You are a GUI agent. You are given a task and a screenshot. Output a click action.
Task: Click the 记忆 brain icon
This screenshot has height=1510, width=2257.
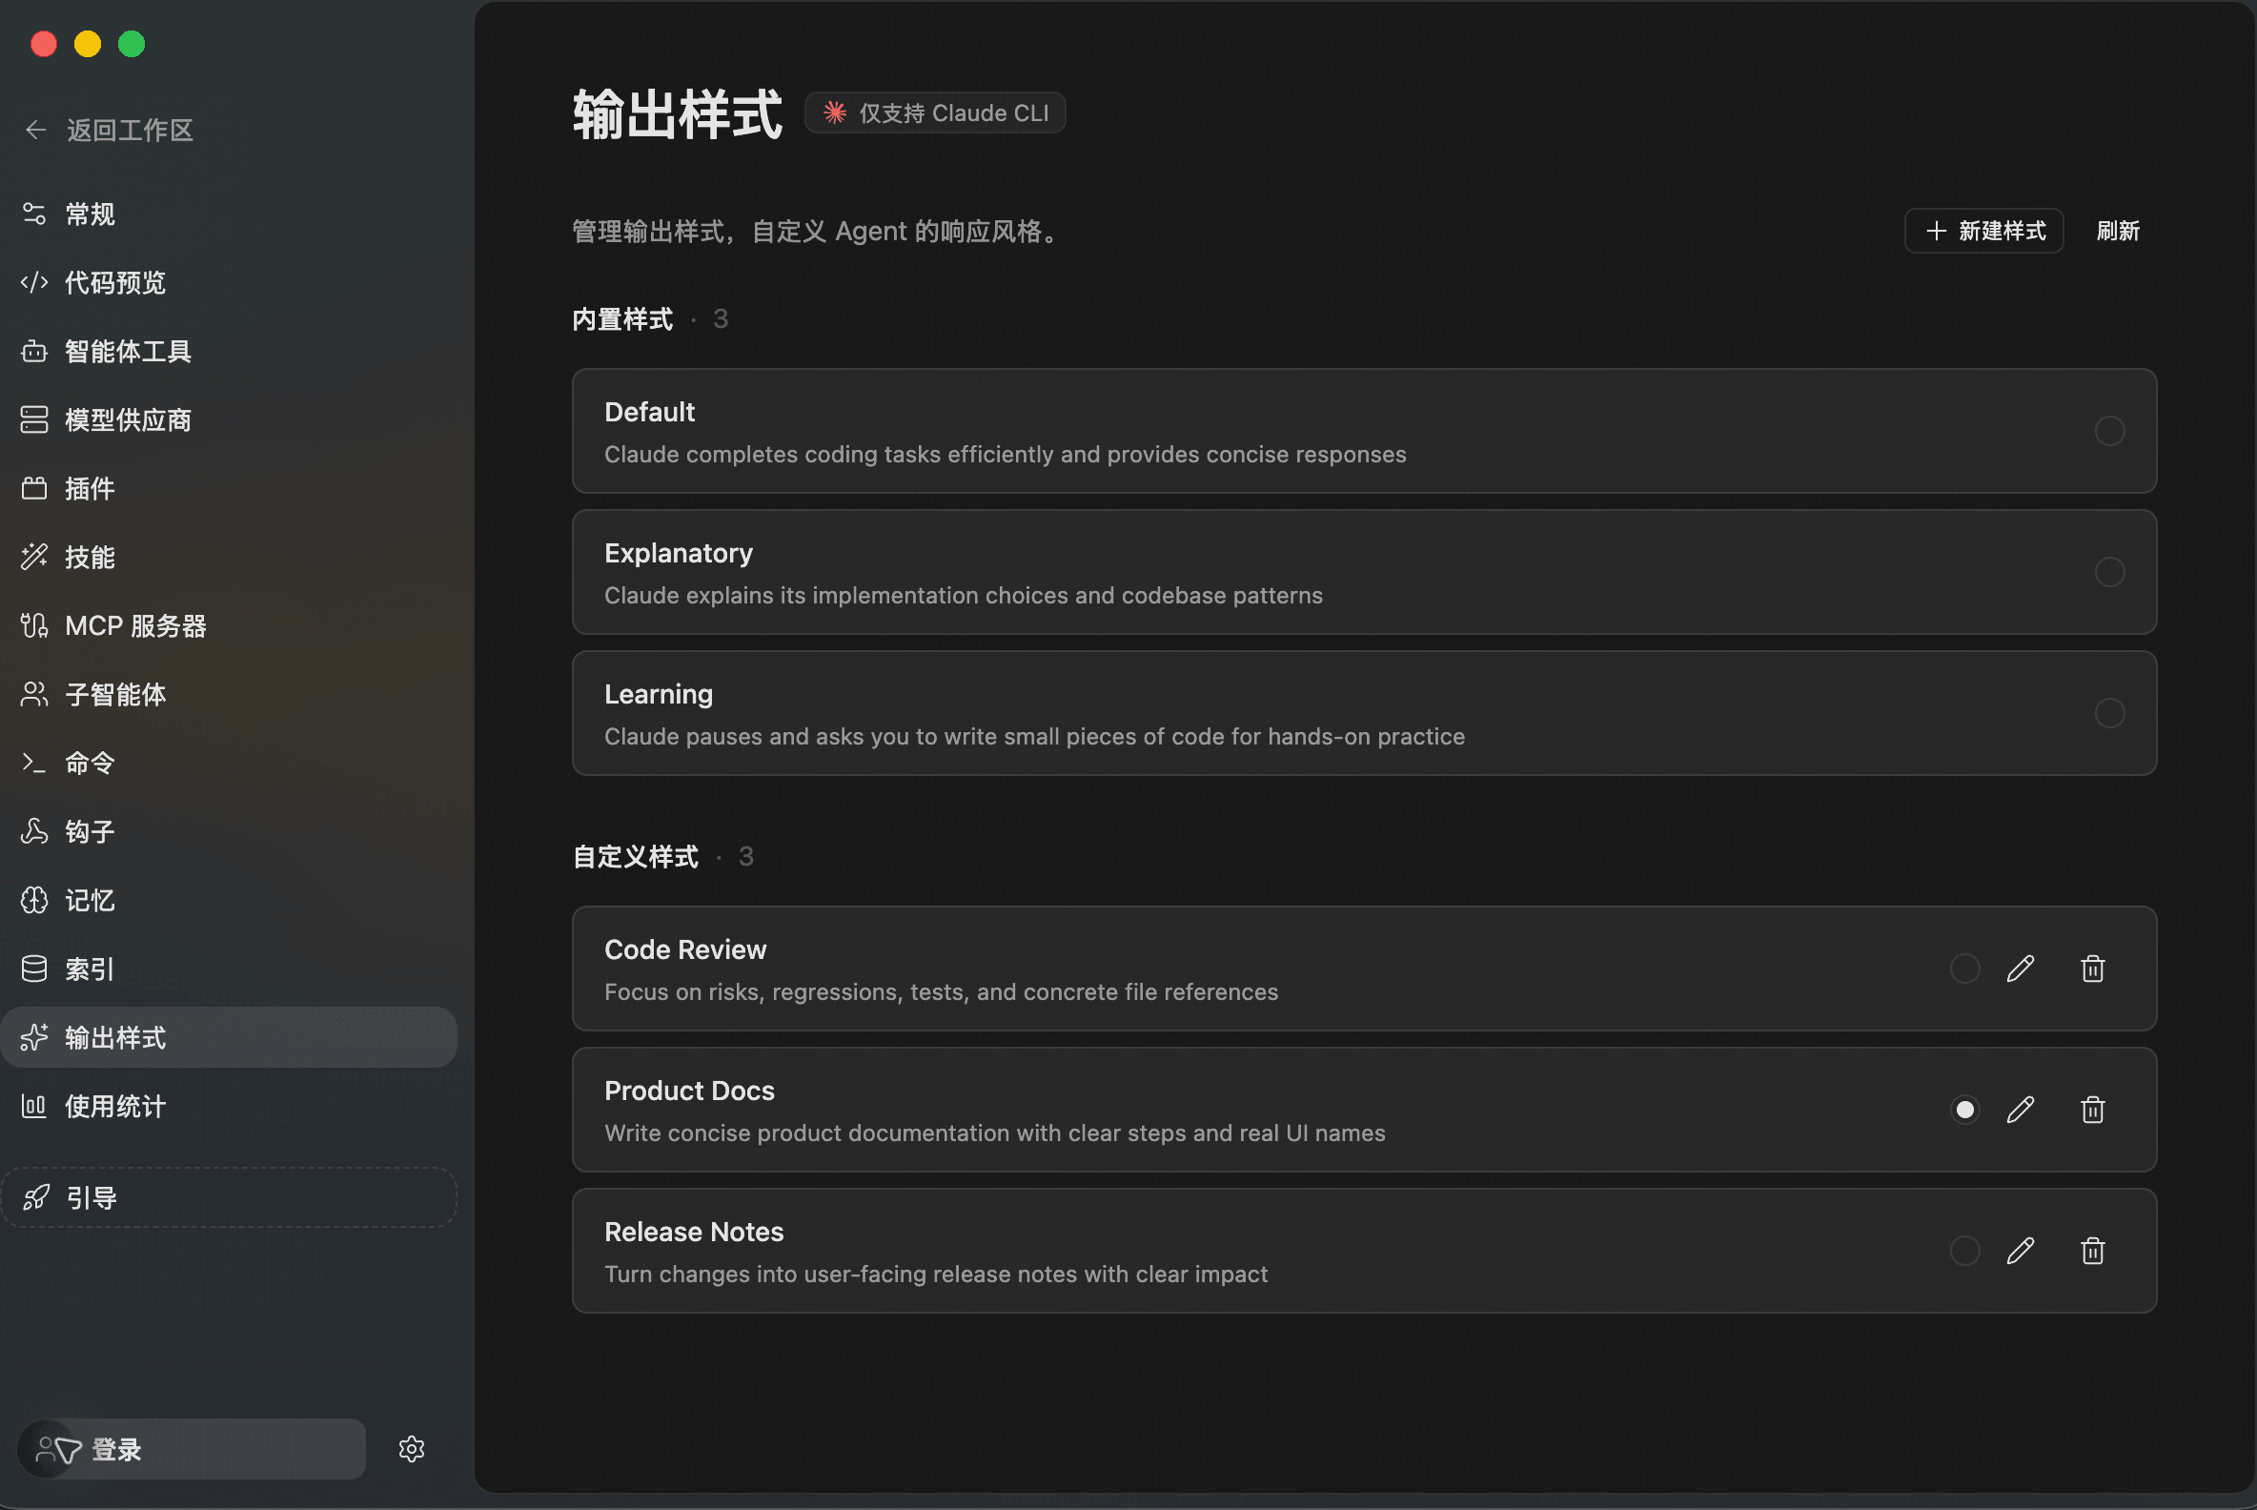point(34,901)
